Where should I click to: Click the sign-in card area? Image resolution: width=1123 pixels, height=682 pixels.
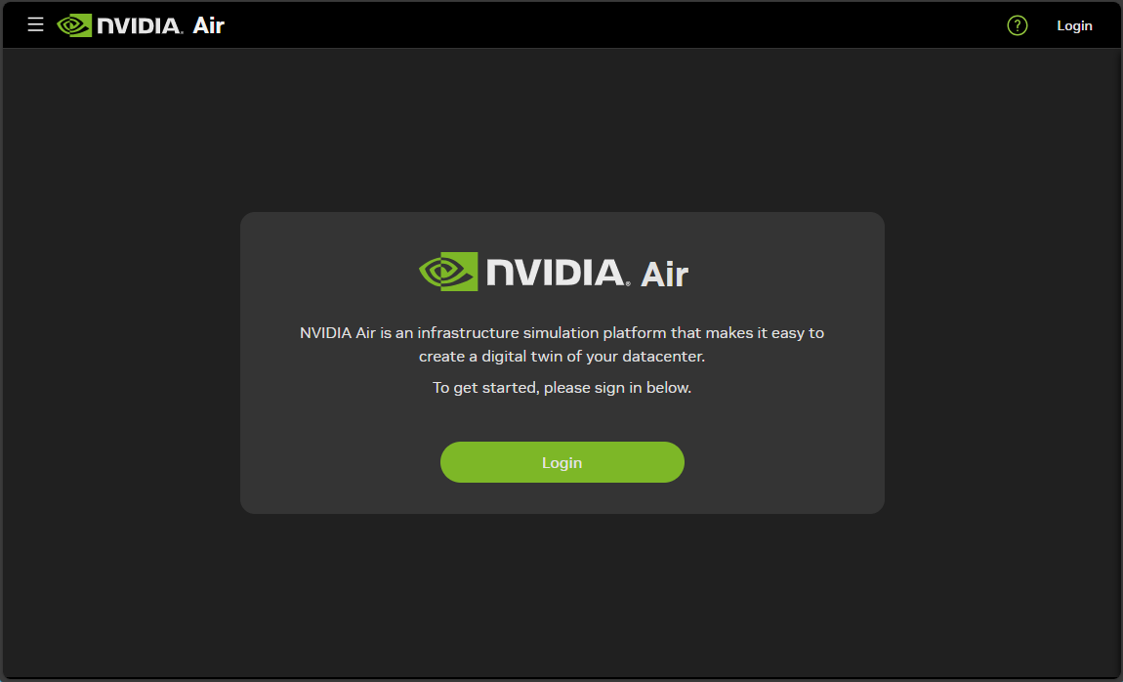pos(561,362)
